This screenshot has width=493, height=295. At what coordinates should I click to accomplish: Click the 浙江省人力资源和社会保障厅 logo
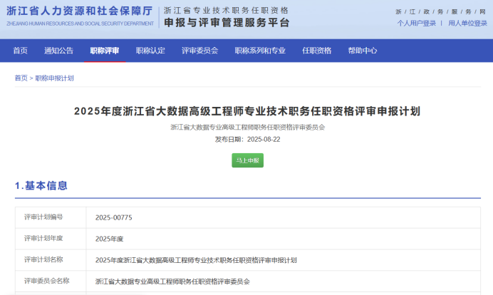(79, 14)
